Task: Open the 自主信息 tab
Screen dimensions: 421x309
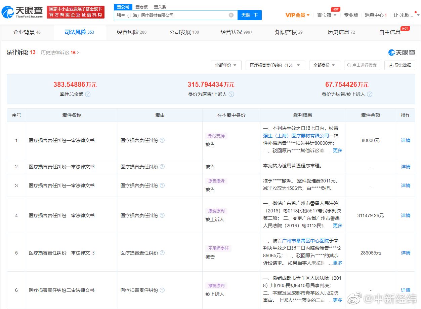Action: (x=390, y=32)
